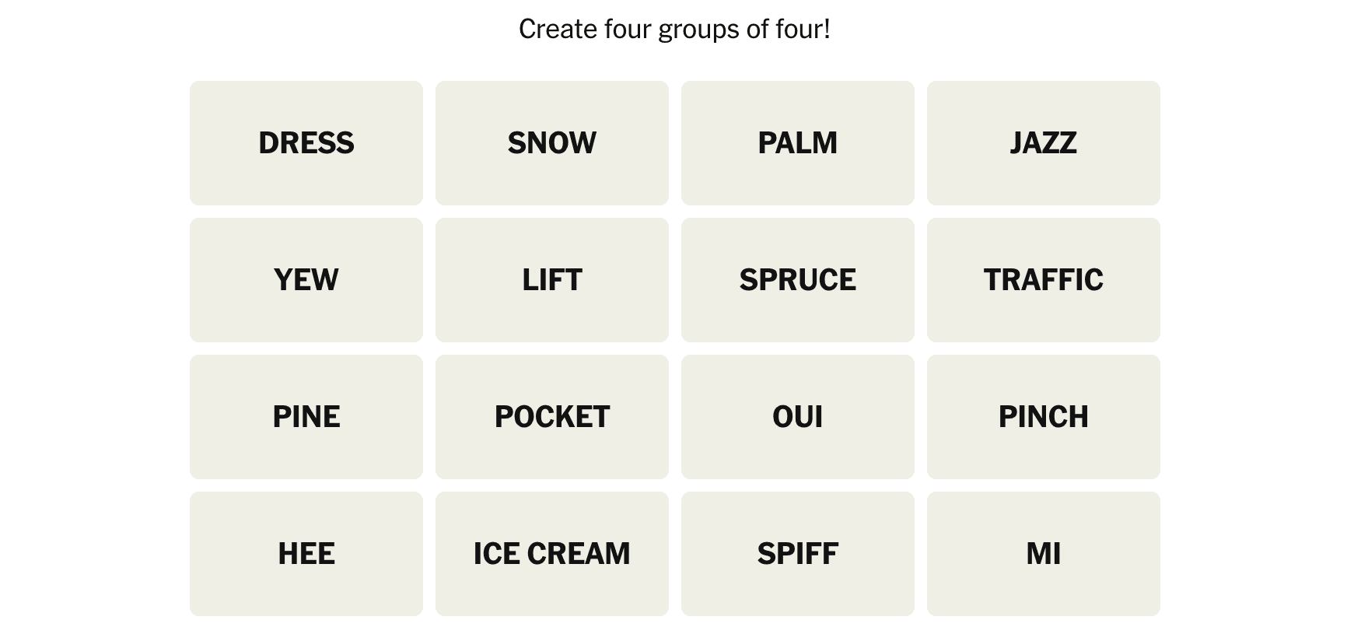Image resolution: width=1361 pixels, height=641 pixels.
Task: Choose the tile with a music genre
Action: point(1044,143)
